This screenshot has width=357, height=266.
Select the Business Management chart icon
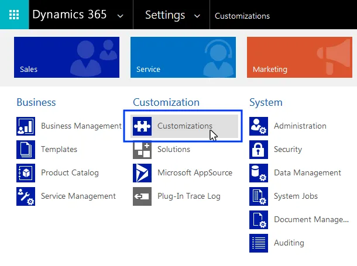(26, 126)
